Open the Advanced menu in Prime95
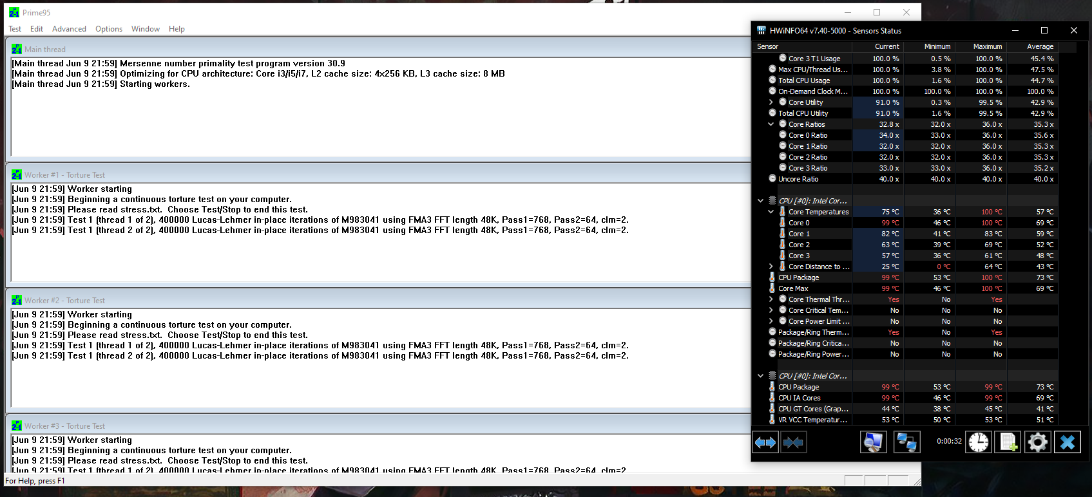This screenshot has width=1092, height=497. pyautogui.click(x=69, y=29)
